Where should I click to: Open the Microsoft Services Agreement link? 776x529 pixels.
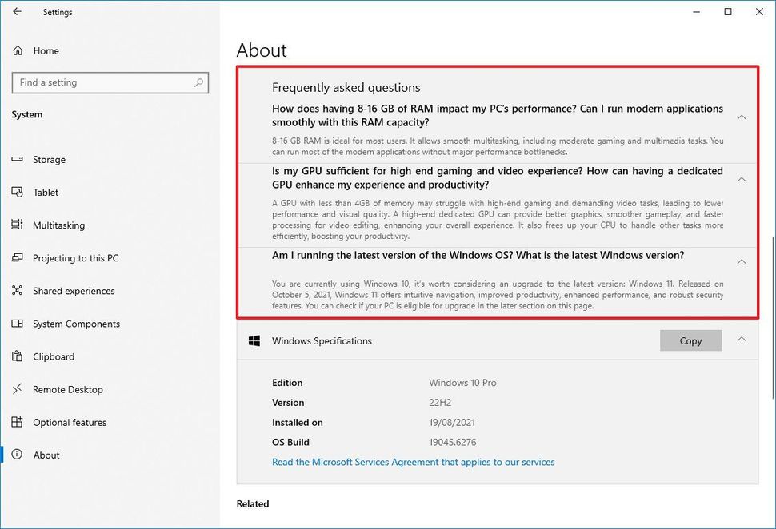[413, 462]
